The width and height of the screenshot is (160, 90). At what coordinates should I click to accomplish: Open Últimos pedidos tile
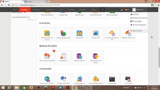pos(112,15)
